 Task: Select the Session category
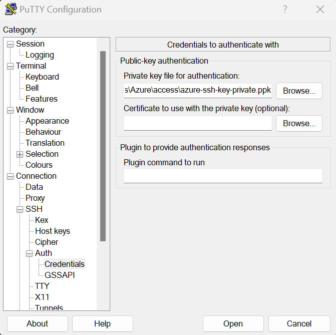(30, 44)
